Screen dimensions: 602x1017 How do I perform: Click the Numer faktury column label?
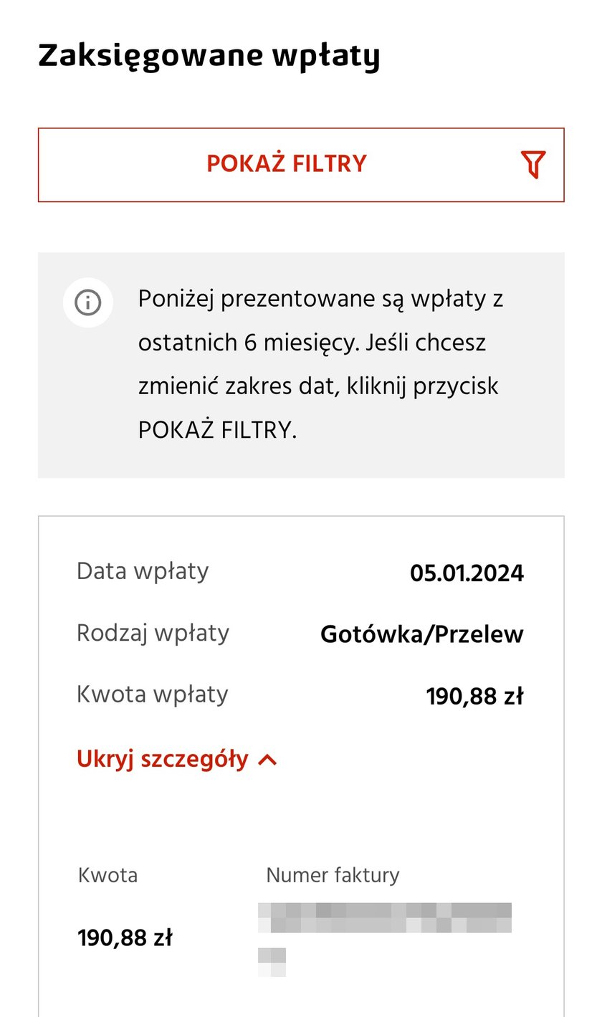[333, 875]
